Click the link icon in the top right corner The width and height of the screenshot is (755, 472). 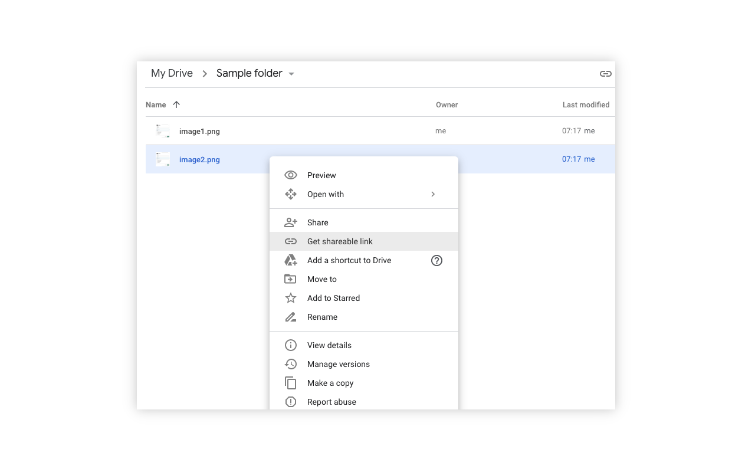(x=606, y=74)
